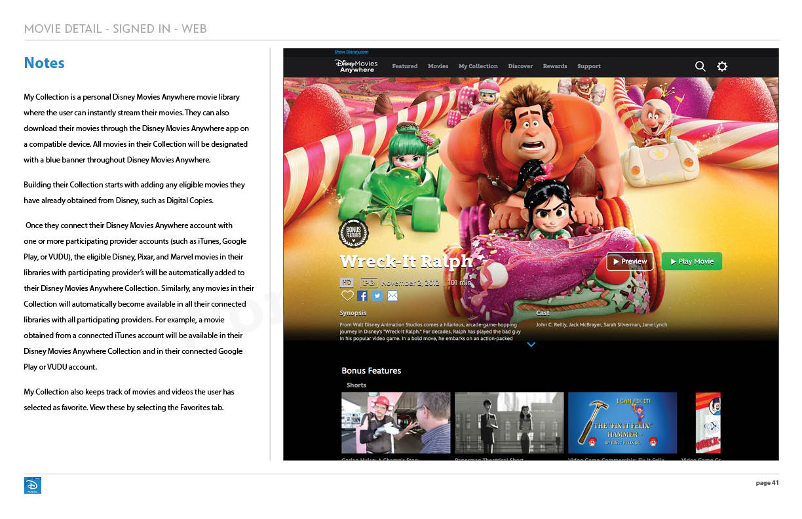Click the Wreck-It Ralph movie title
The height and width of the screenshot is (519, 802).
pos(406,261)
